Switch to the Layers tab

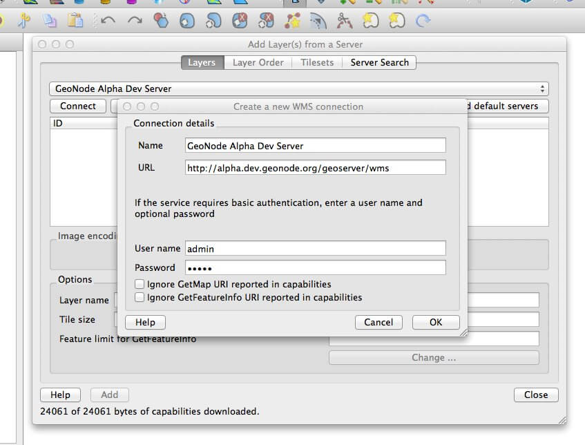[x=202, y=62]
